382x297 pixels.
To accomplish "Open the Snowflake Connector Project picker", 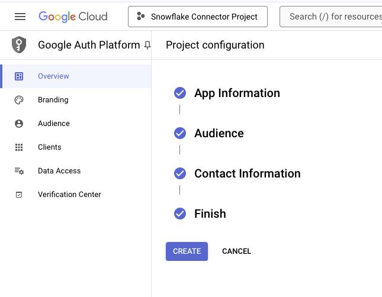I will pyautogui.click(x=197, y=17).
